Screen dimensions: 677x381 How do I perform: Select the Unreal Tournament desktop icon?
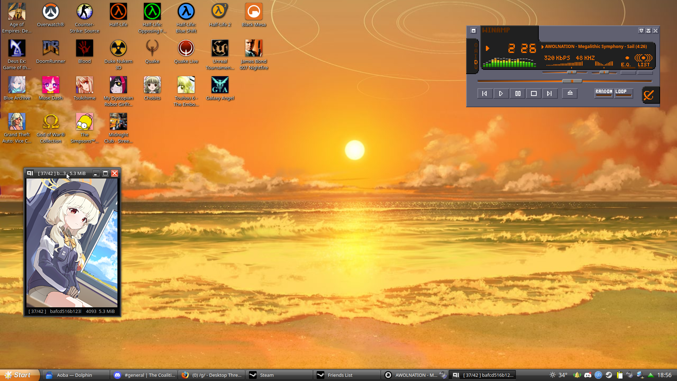click(220, 55)
